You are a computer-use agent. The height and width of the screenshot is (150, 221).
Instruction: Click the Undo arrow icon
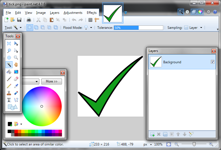[74, 20]
